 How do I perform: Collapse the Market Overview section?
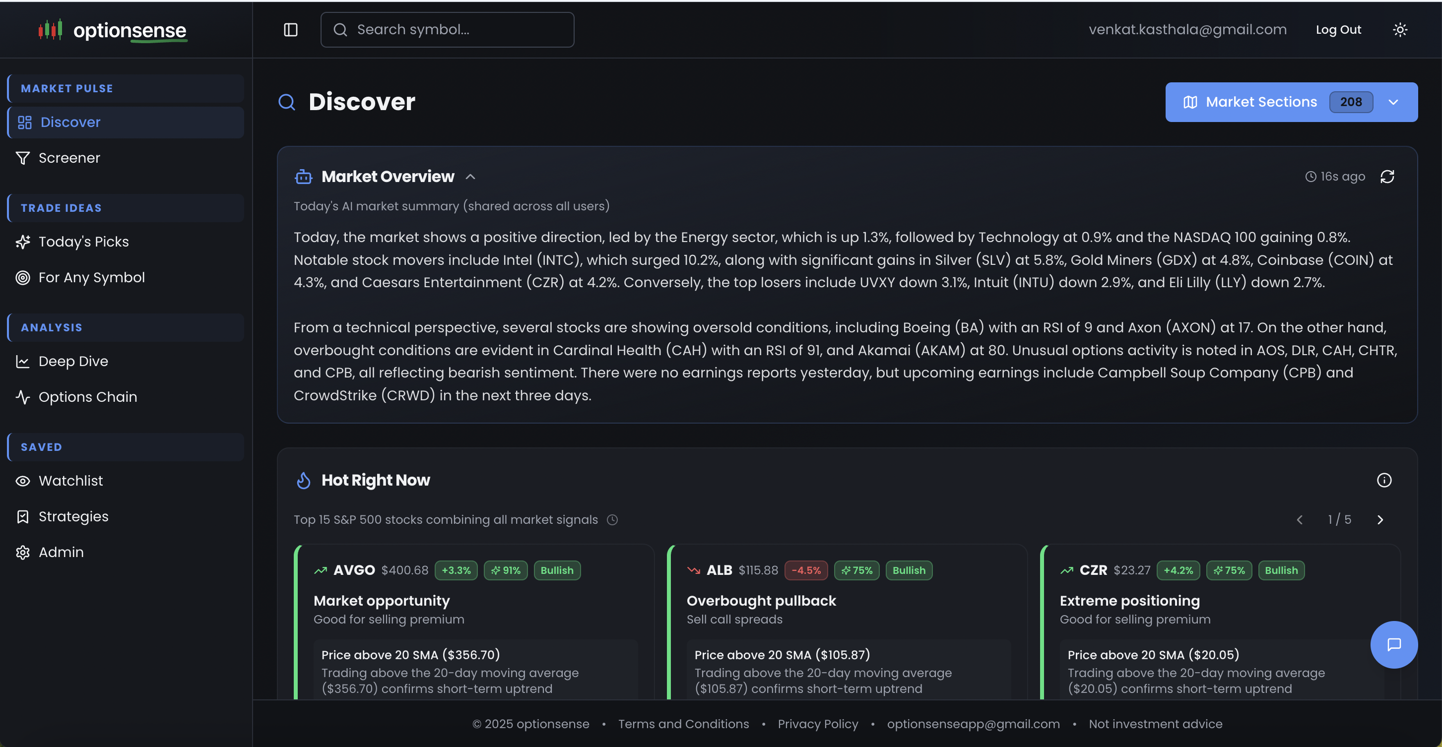(x=470, y=177)
